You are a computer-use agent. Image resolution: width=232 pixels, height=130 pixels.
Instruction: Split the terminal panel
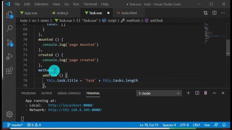(x=197, y=93)
